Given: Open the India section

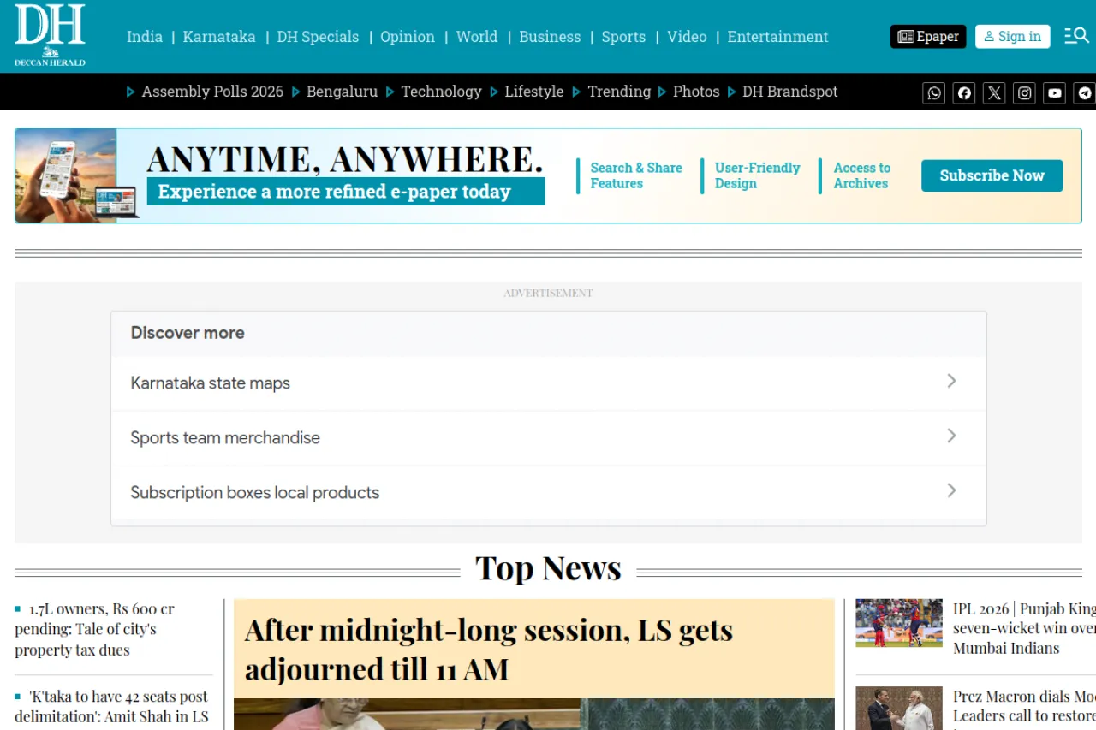Looking at the screenshot, I should 145,37.
